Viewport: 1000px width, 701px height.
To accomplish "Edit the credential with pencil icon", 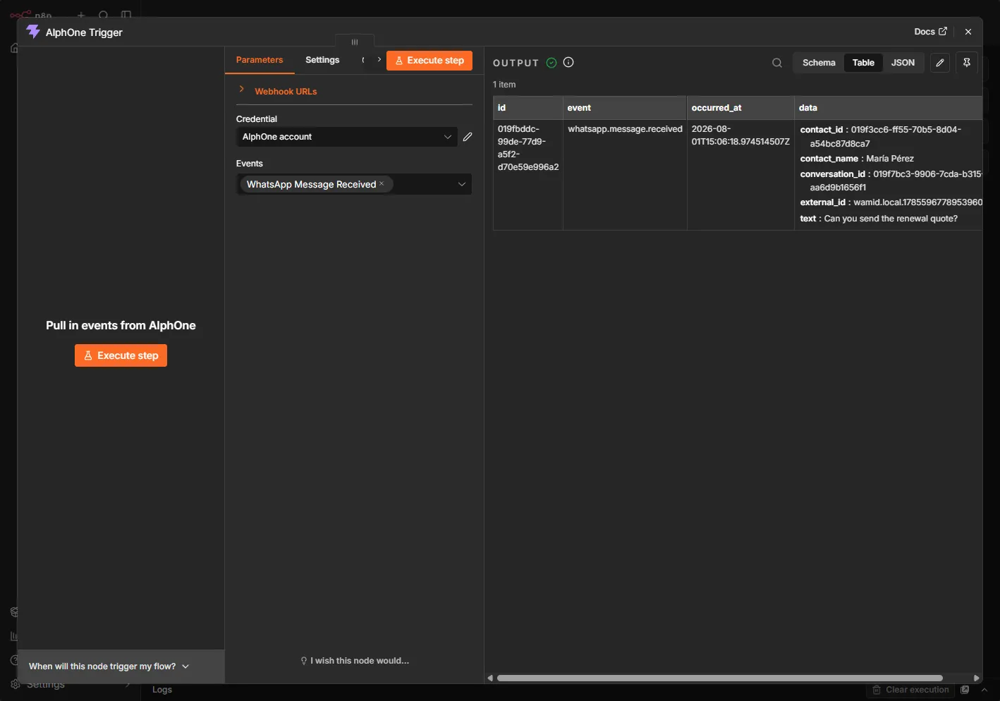I will tap(468, 137).
